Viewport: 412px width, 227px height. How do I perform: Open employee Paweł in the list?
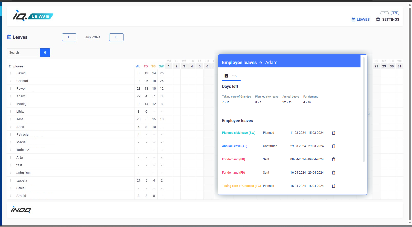[21, 89]
